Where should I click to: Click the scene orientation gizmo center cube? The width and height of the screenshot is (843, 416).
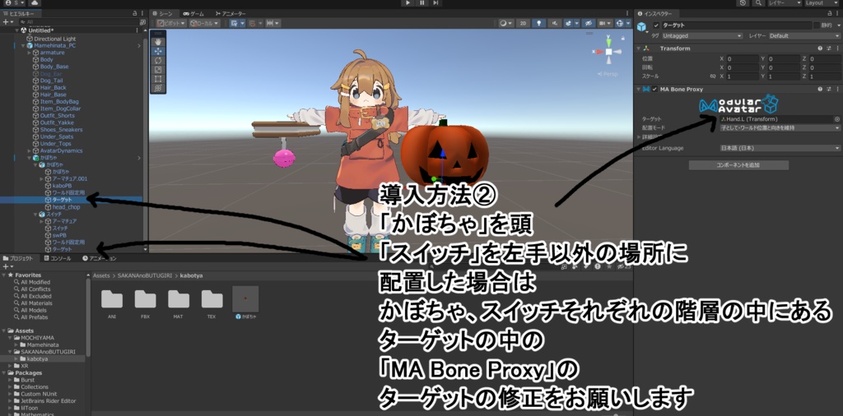point(608,52)
